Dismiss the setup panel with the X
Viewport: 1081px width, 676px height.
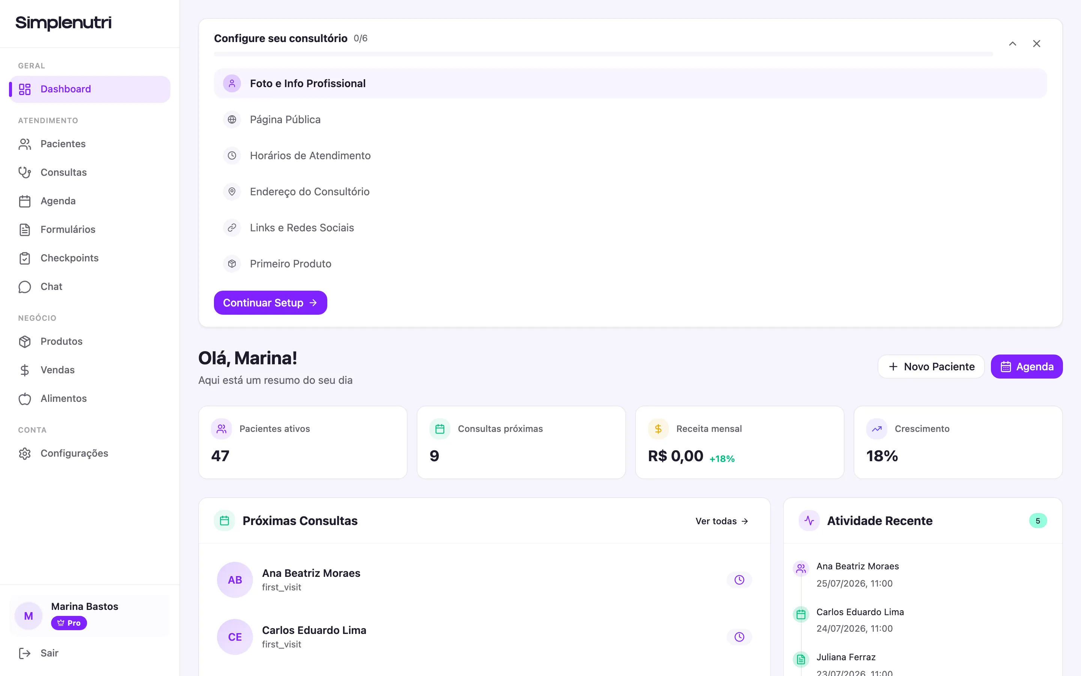coord(1037,44)
